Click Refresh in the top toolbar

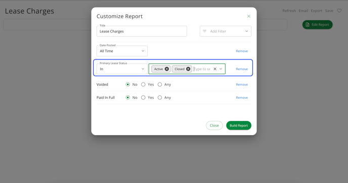pyautogui.click(x=289, y=11)
